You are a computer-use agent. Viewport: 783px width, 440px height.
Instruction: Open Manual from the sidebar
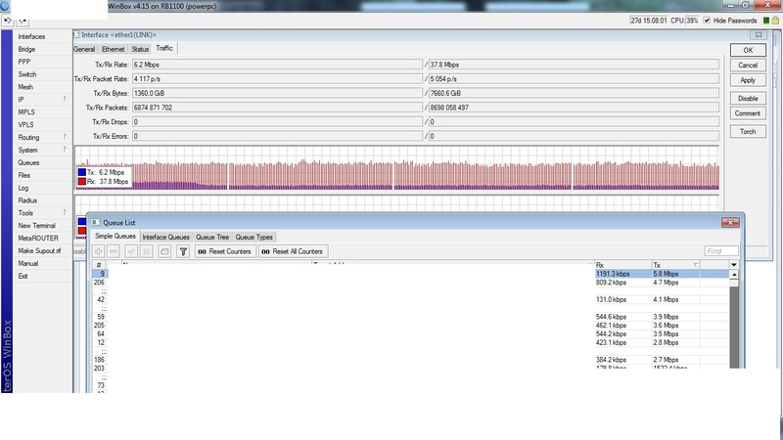pos(28,263)
